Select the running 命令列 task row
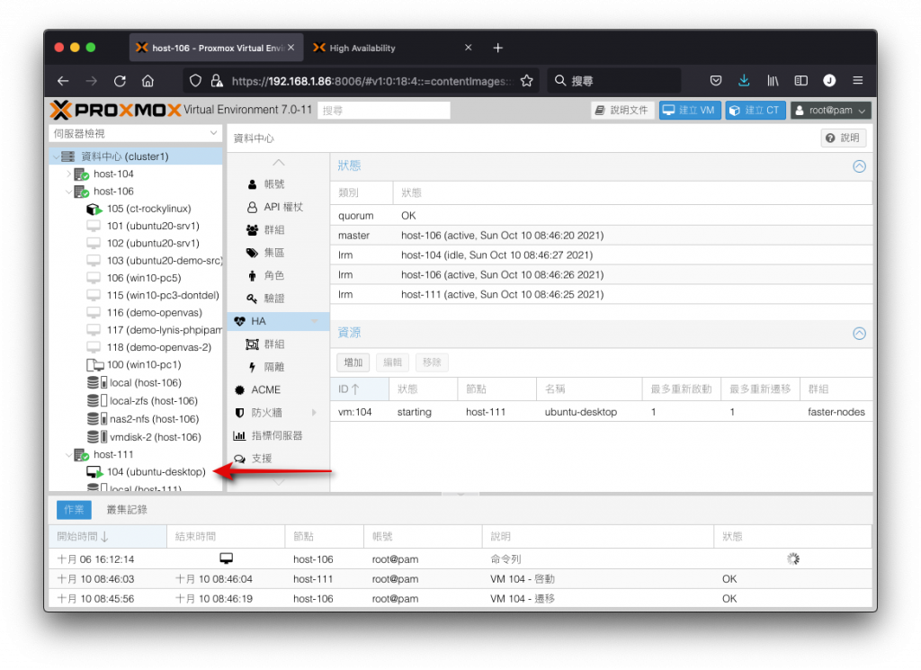 pyautogui.click(x=460, y=559)
